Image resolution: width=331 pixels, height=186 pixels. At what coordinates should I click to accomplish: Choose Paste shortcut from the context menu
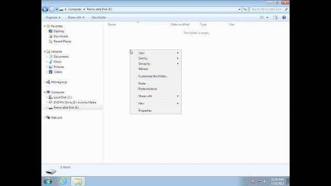click(156, 89)
